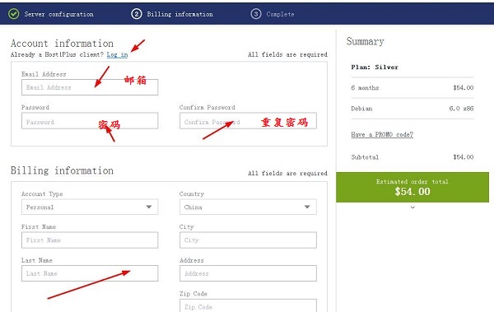Click the Country dropdown arrow
The width and height of the screenshot is (494, 312).
pos(307,207)
